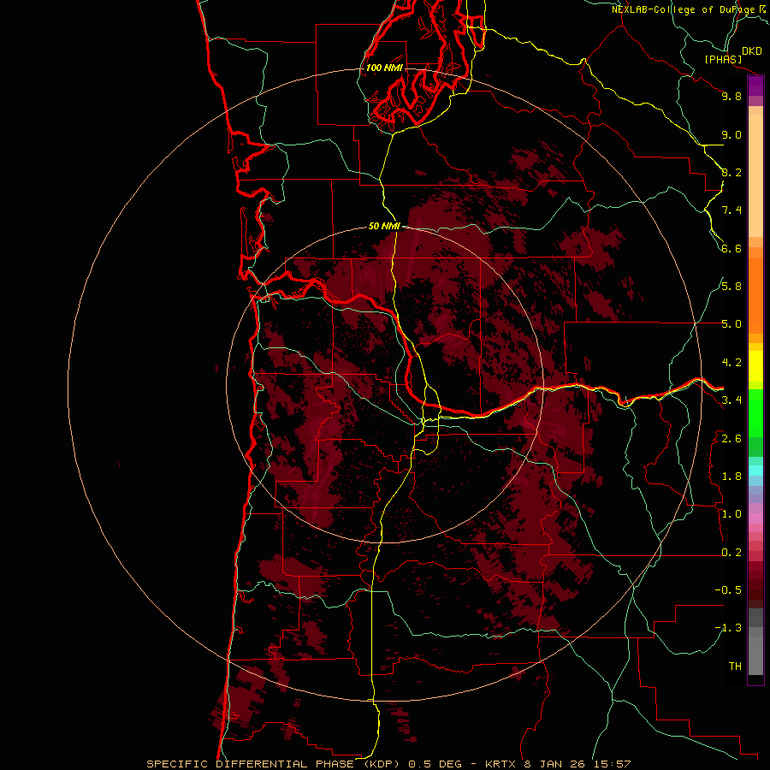Click the 8.2 scale value
The image size is (770, 770).
731,172
